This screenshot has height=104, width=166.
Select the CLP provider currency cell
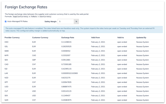[6, 91]
